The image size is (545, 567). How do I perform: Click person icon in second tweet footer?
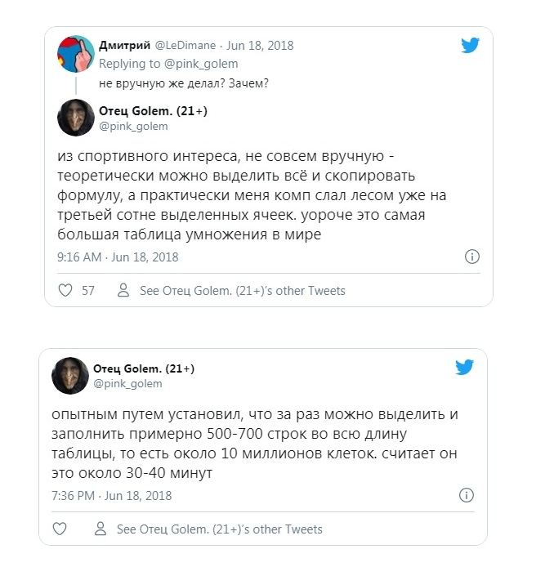[101, 529]
